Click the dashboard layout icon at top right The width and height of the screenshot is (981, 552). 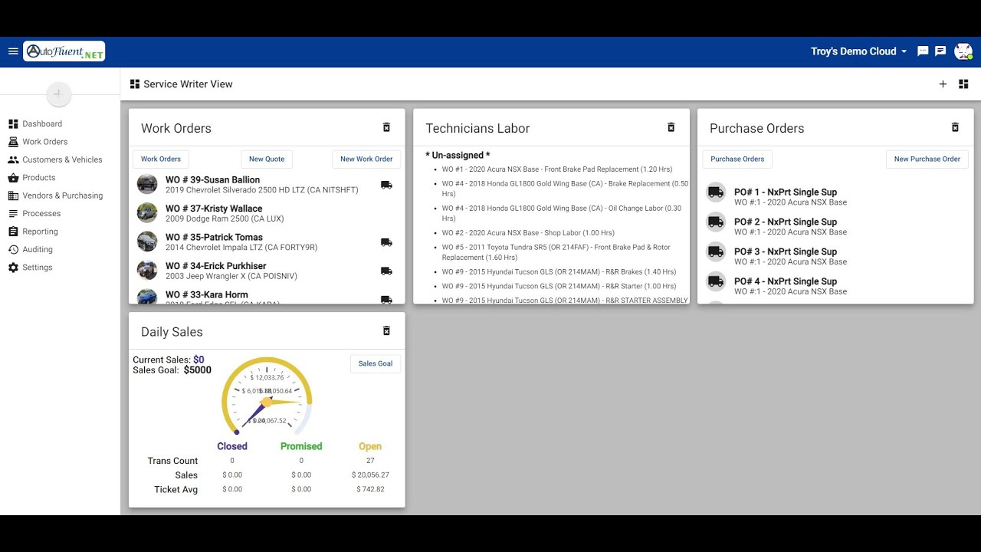pos(963,84)
